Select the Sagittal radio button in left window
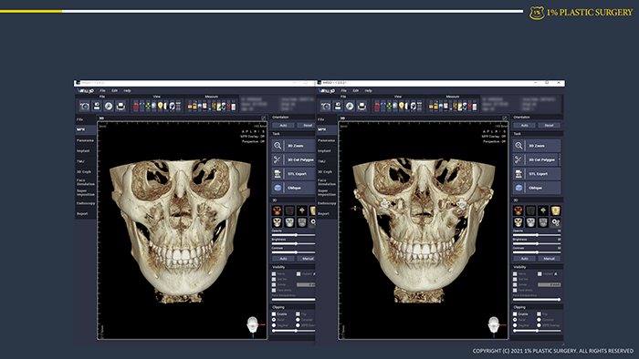Screen dimensions: 639x359 (274, 325)
